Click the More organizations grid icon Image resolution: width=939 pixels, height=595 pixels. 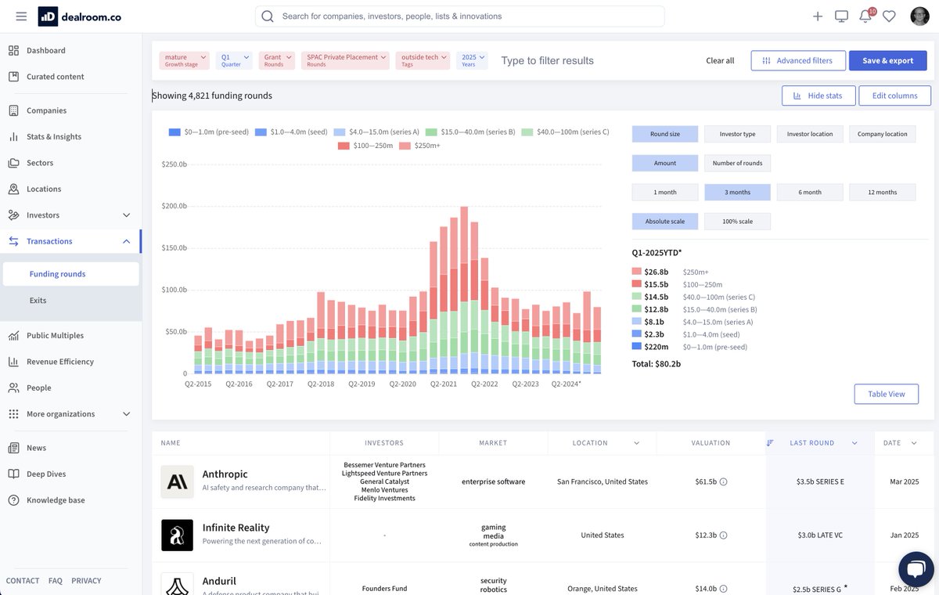pos(13,414)
